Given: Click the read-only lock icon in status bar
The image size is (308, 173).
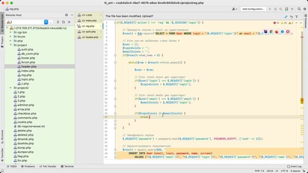Looking at the screenshot, I should coord(304,171).
